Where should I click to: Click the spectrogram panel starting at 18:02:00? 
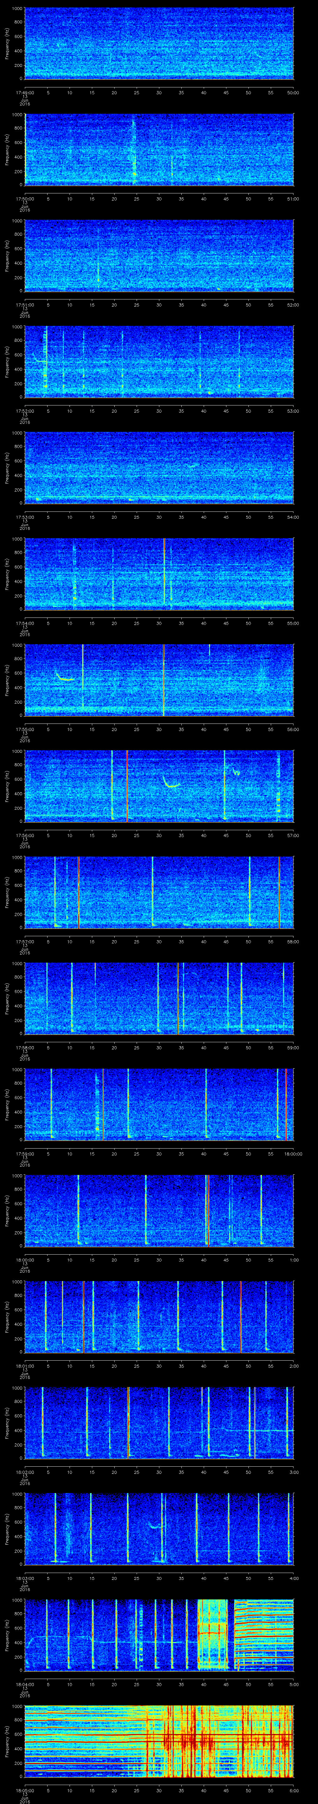click(x=159, y=1423)
